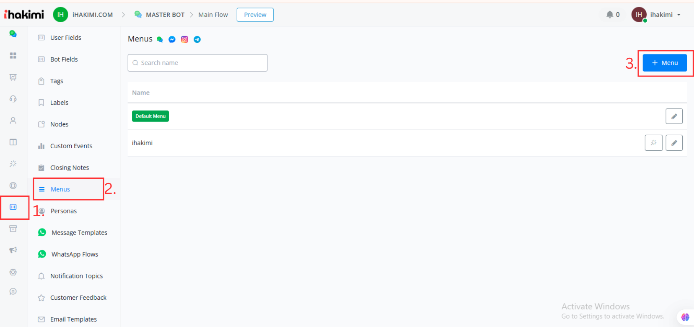694x327 pixels.
Task: Open the speech bubble icon at rail bottom
Action: (13, 291)
